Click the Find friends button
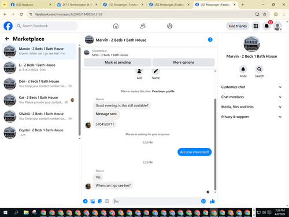 click(238, 26)
